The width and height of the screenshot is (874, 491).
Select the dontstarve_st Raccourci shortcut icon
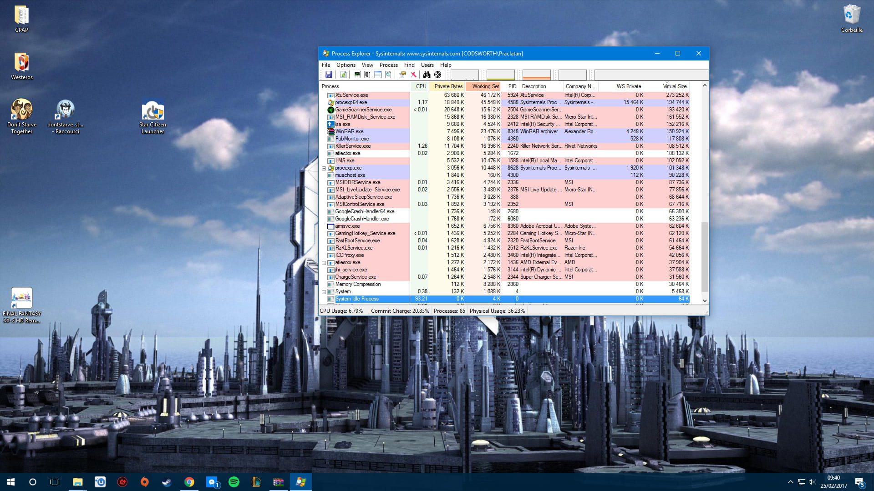[66, 116]
